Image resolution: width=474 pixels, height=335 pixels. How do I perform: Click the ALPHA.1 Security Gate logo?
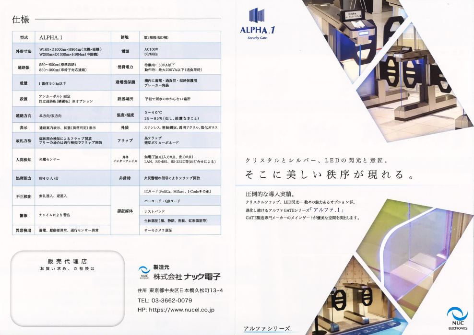(x=257, y=24)
